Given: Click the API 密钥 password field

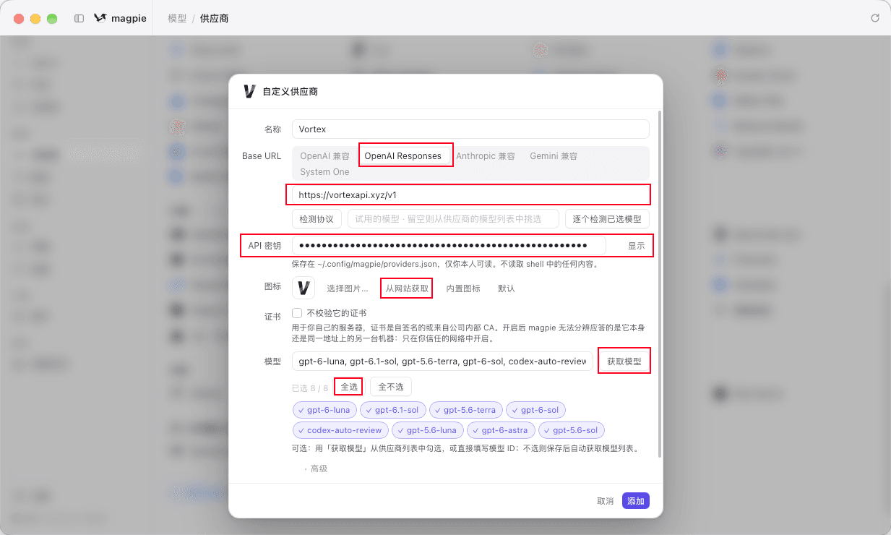Looking at the screenshot, I should [x=449, y=246].
